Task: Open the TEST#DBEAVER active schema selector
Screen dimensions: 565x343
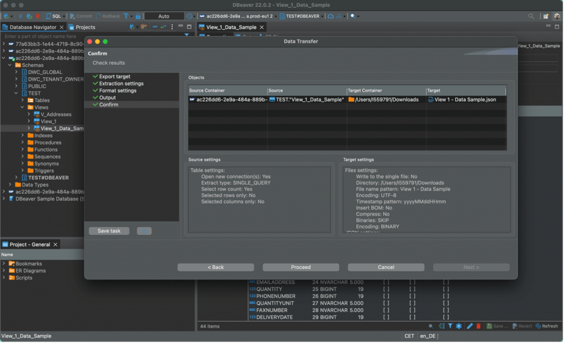Action: (x=300, y=16)
